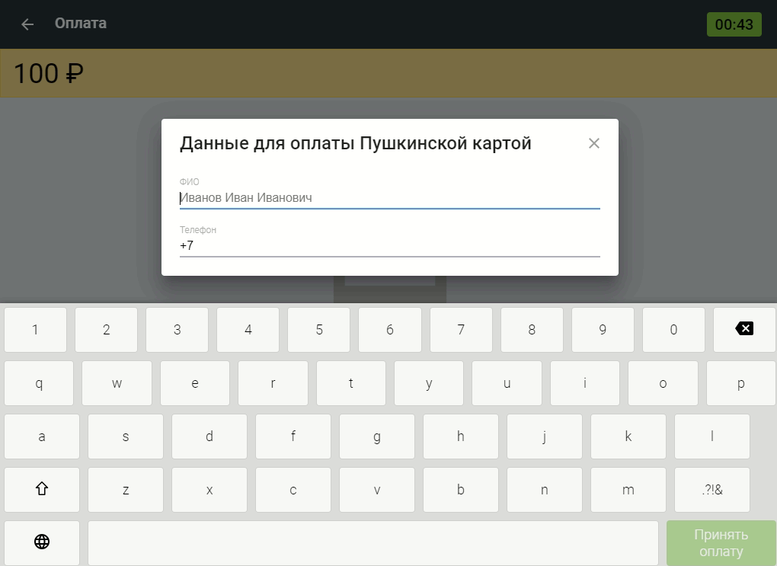This screenshot has width=777, height=566.
Task: Tap the letter key q
Action: tap(39, 383)
